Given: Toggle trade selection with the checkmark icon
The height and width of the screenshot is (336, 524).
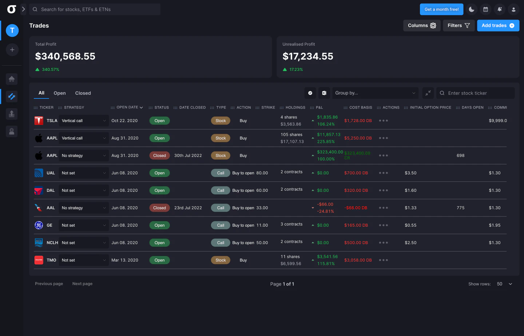Looking at the screenshot, I should pos(310,93).
